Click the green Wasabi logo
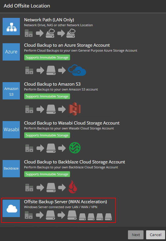 tap(75, 148)
